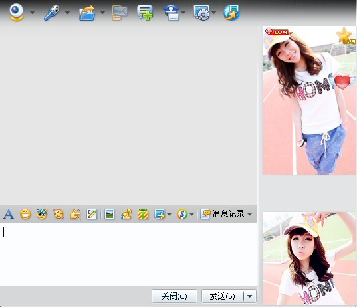This screenshot has width=357, height=307.
Task: Expand the screenshot tool dropdown arrow
Action: coord(169,214)
